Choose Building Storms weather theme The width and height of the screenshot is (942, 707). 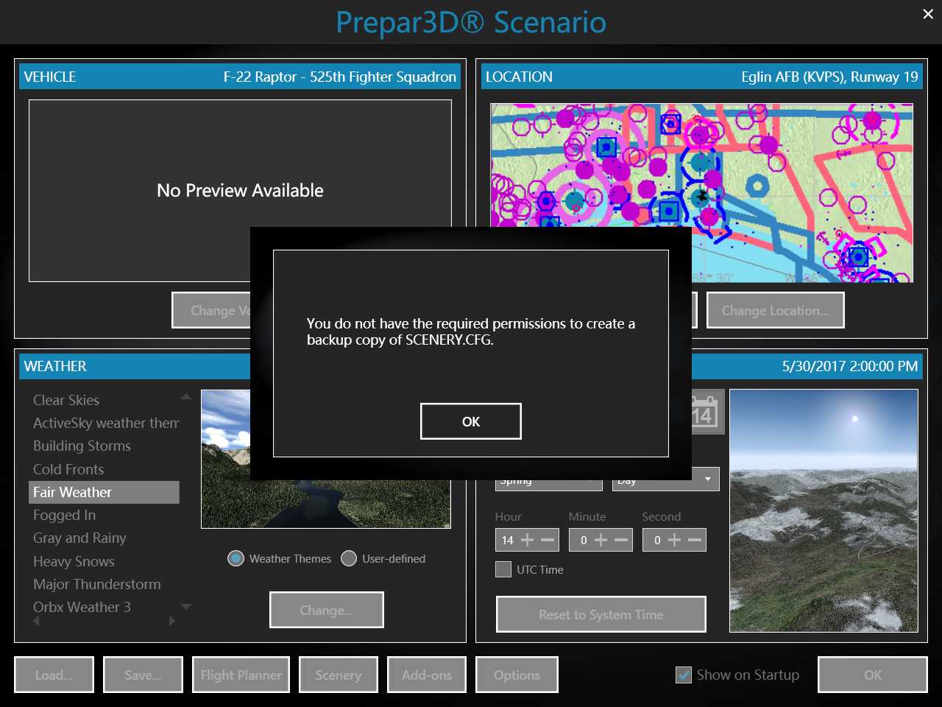tap(82, 446)
